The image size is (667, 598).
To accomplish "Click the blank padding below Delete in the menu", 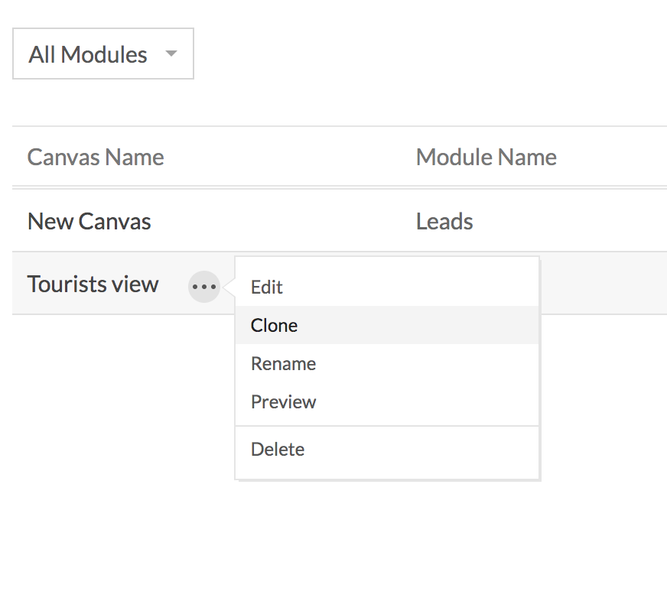I will 387,471.
